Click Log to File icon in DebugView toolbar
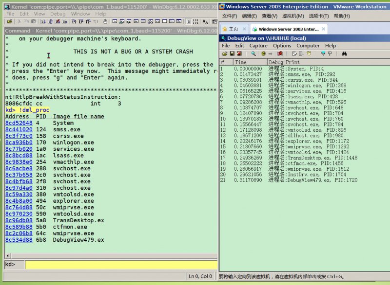This screenshot has width=390, height=285. coord(239,53)
